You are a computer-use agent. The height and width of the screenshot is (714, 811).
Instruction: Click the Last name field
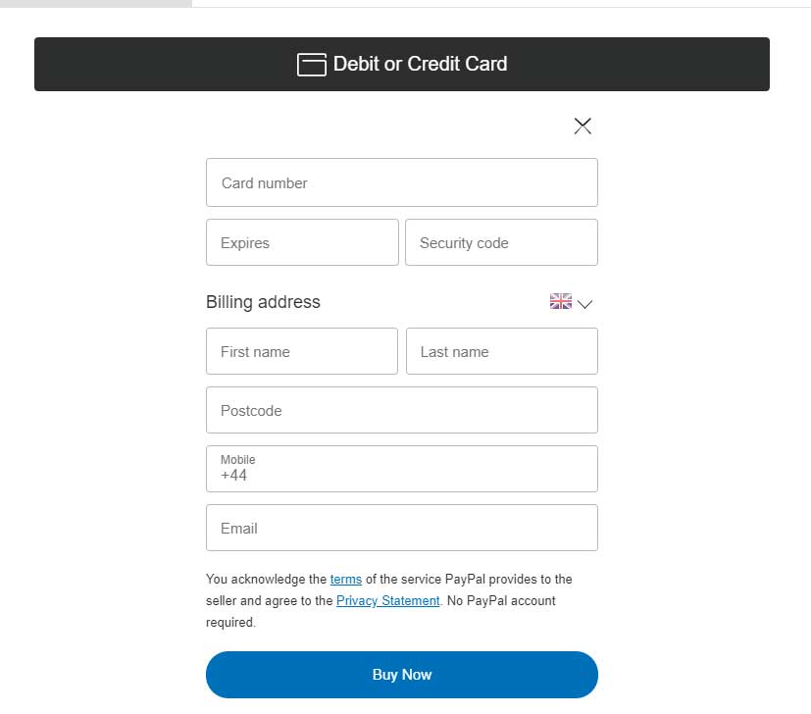[x=502, y=351]
